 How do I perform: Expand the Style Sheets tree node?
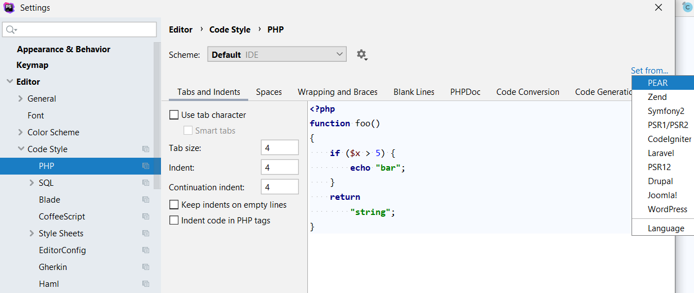click(x=32, y=234)
